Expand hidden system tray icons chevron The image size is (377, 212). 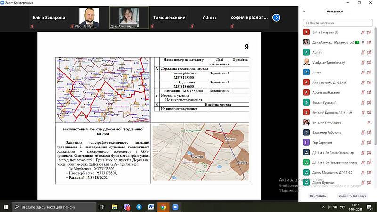[x=323, y=207]
